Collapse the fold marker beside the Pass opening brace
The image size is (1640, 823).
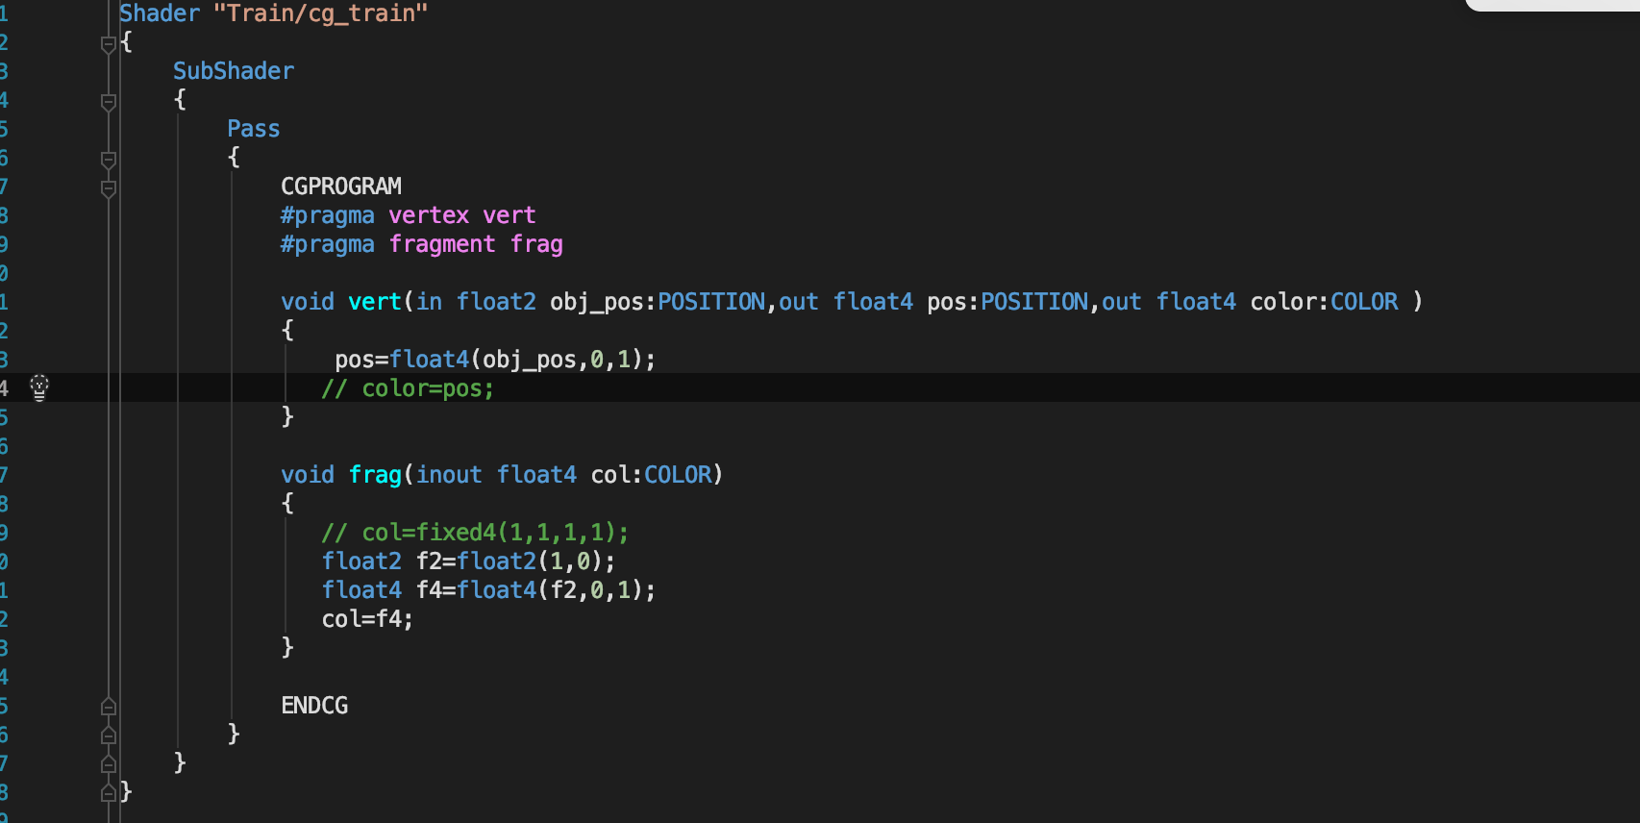point(109,159)
